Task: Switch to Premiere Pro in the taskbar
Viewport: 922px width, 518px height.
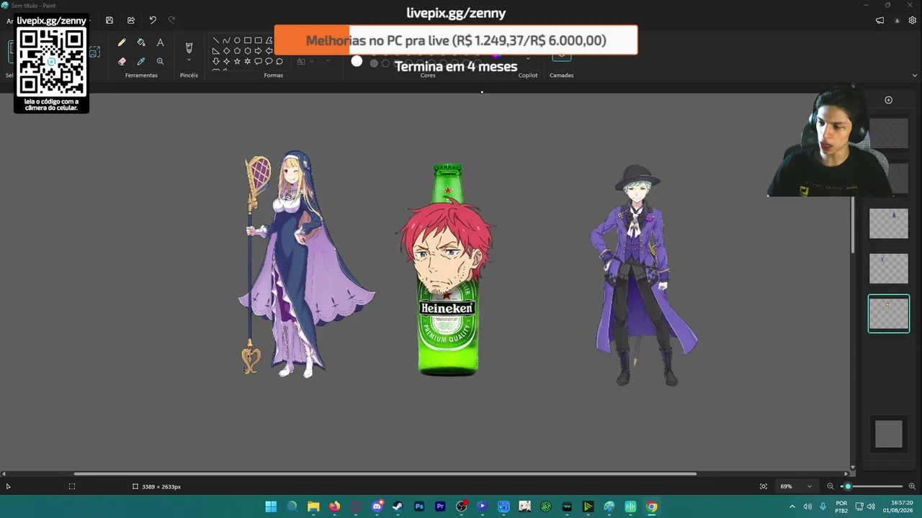Action: pyautogui.click(x=440, y=506)
